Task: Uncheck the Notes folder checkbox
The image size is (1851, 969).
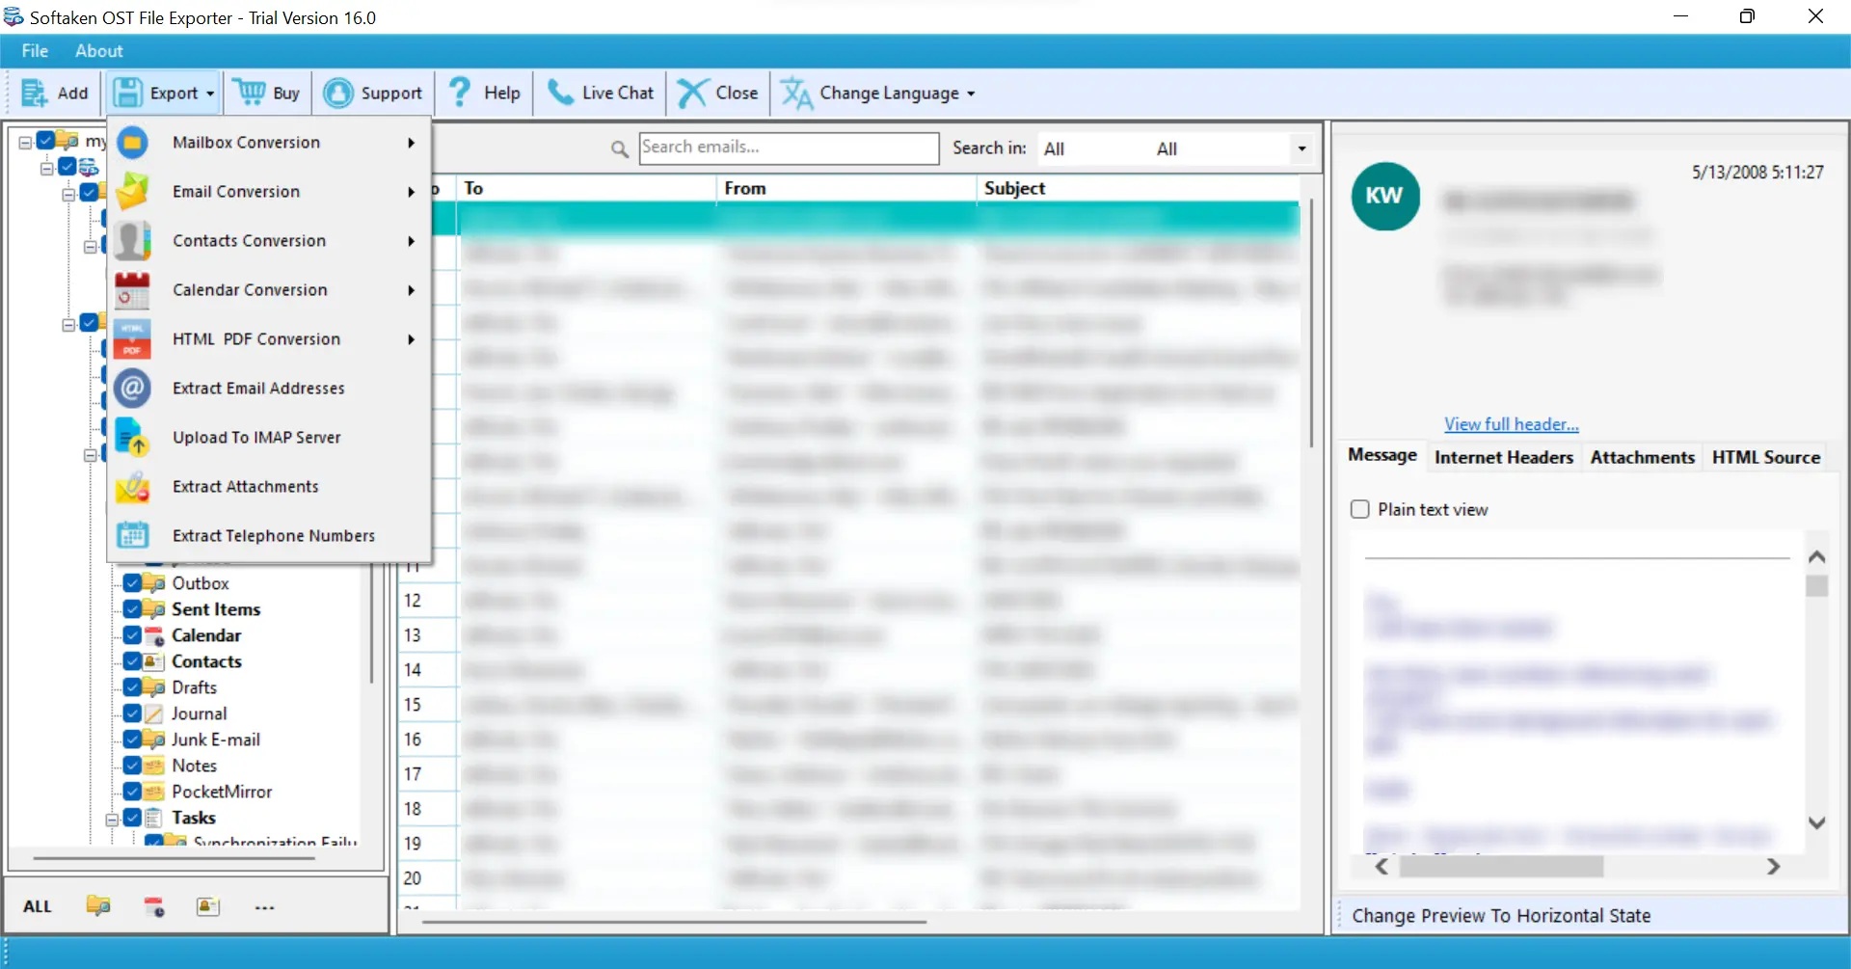Action: (132, 766)
